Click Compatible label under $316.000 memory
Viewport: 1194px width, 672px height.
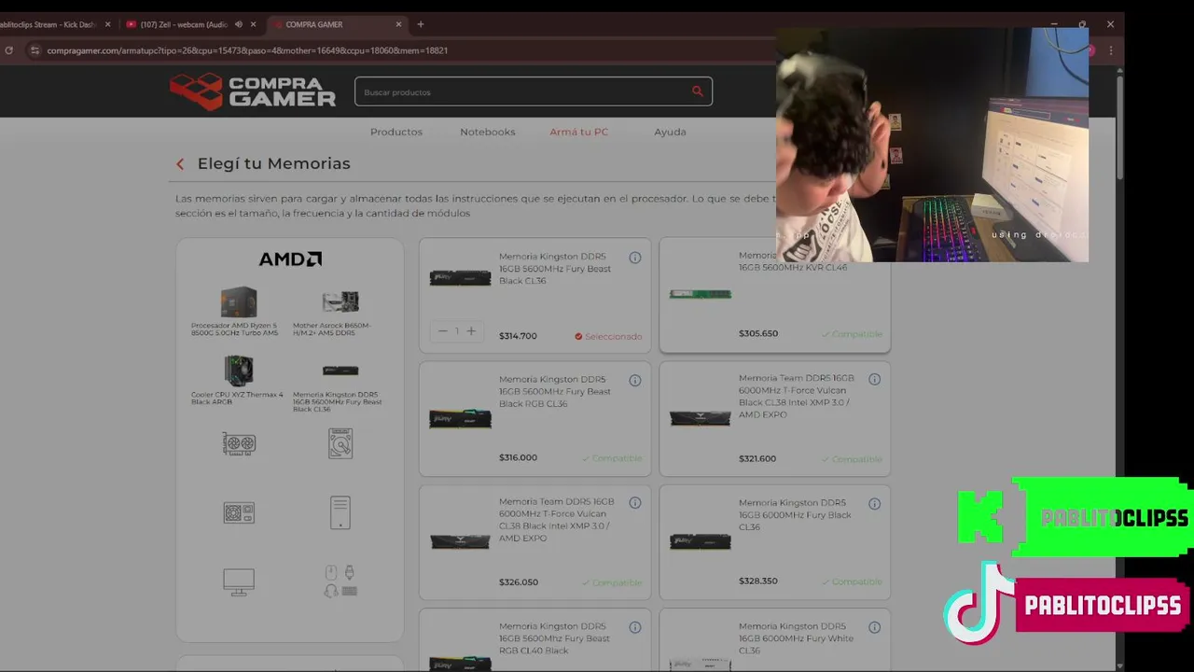(x=612, y=458)
